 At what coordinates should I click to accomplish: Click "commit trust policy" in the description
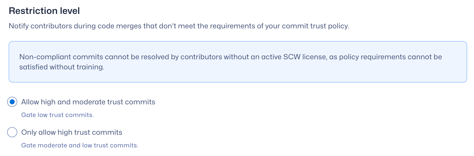pos(315,26)
